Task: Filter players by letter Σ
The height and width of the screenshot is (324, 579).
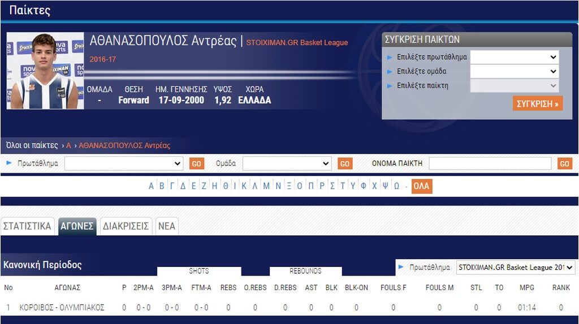Action: click(332, 186)
